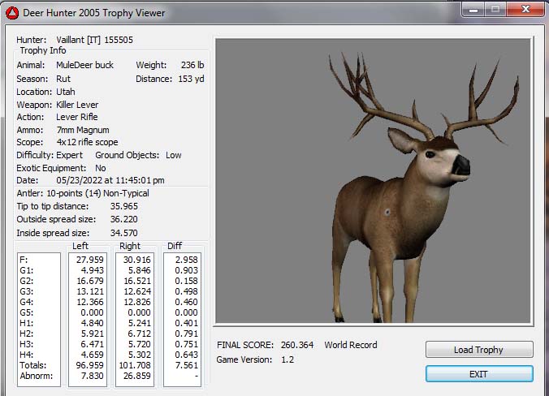The width and height of the screenshot is (549, 396).
Task: Click the Trophy Info group heading
Action: click(43, 50)
